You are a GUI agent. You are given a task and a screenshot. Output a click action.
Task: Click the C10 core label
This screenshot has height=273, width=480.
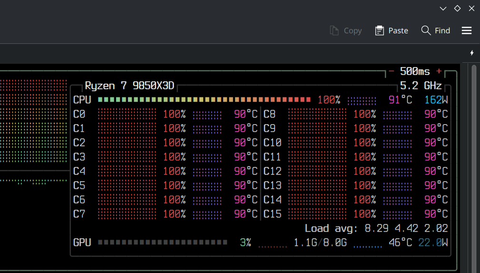(273, 143)
